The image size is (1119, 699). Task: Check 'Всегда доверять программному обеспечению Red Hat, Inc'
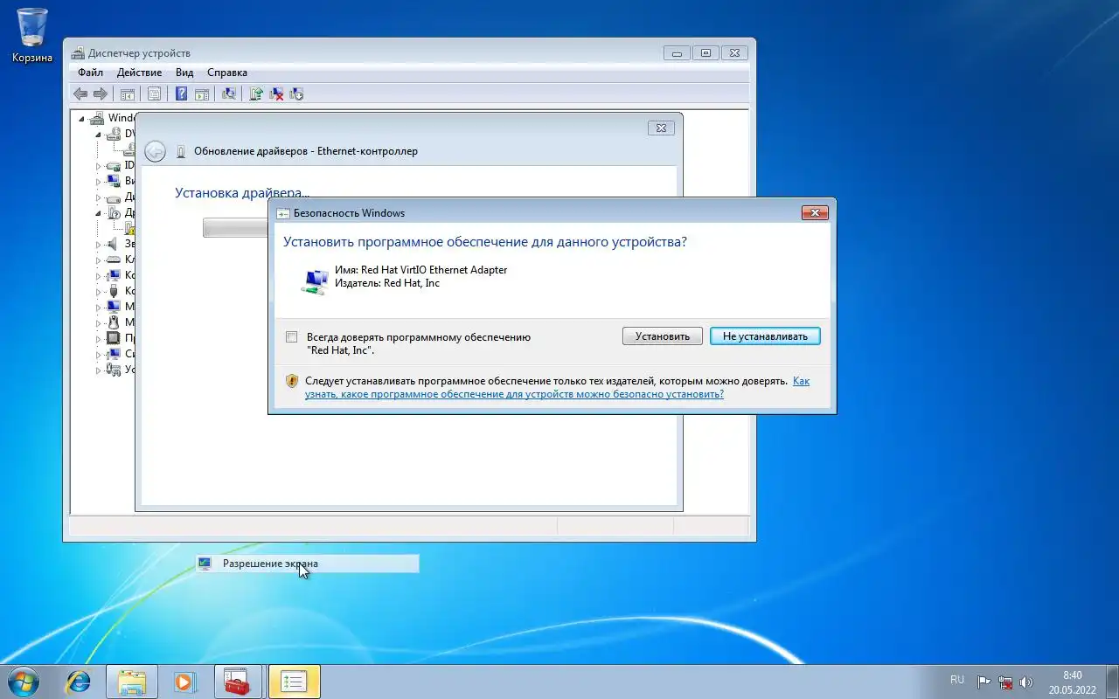tap(292, 336)
